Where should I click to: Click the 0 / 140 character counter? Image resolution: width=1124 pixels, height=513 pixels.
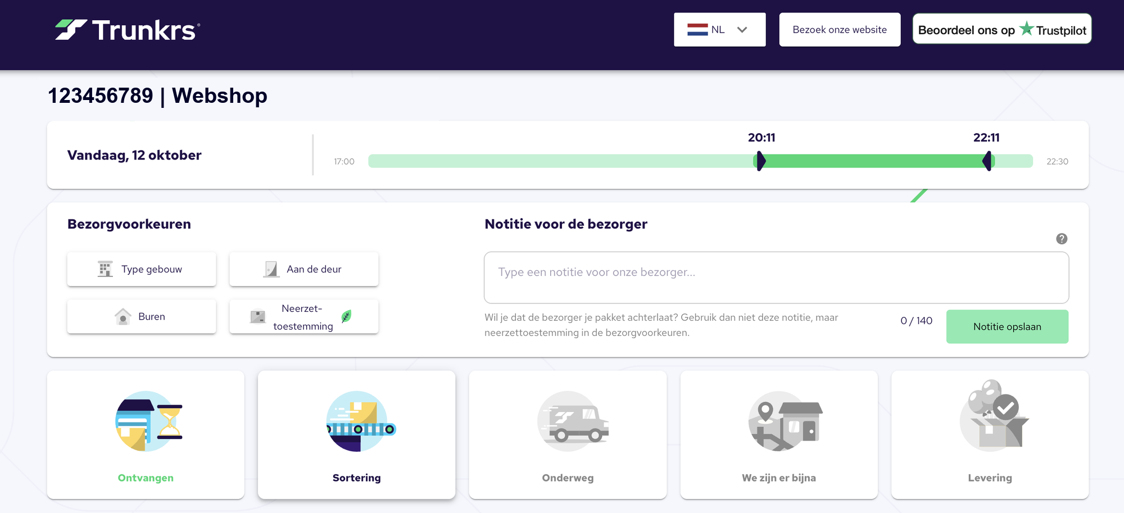[916, 321]
